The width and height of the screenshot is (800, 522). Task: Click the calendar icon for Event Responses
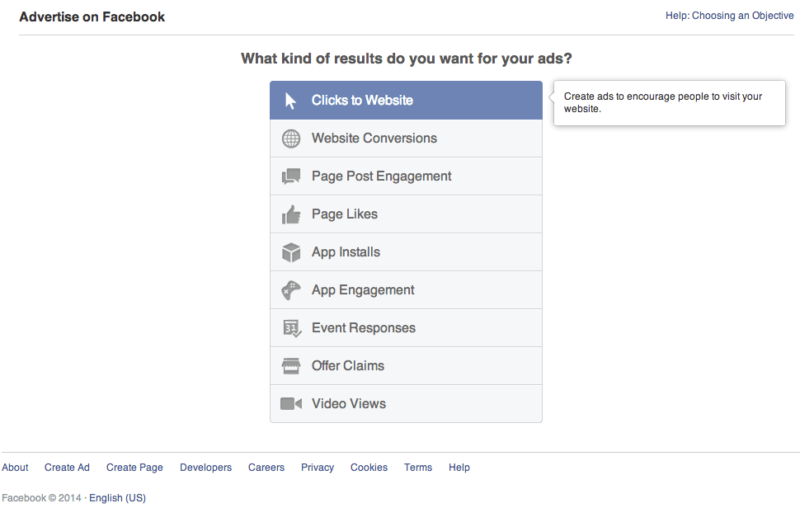coord(292,328)
